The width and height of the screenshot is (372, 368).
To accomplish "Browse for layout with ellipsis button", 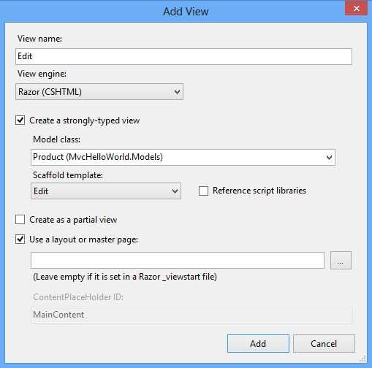I will 341,261.
